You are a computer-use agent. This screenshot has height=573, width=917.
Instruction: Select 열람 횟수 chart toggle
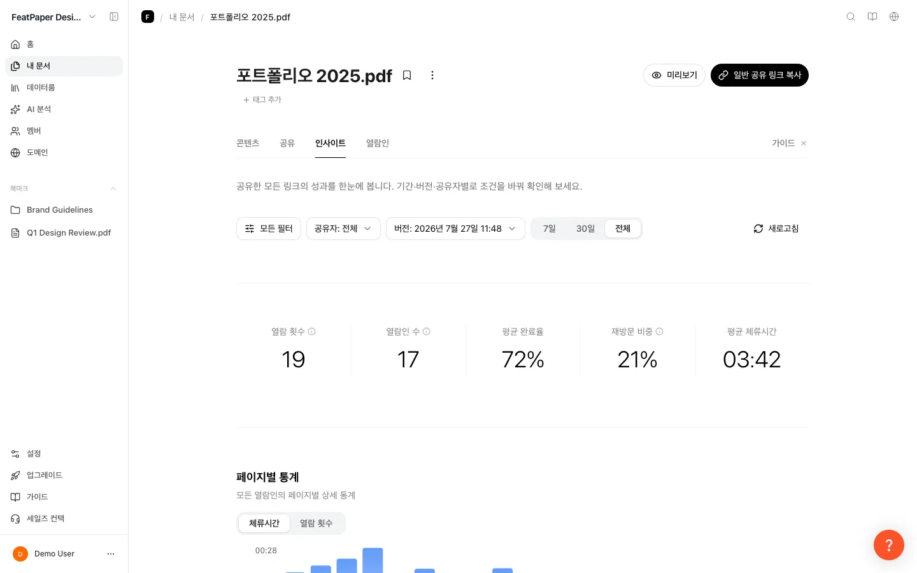316,523
